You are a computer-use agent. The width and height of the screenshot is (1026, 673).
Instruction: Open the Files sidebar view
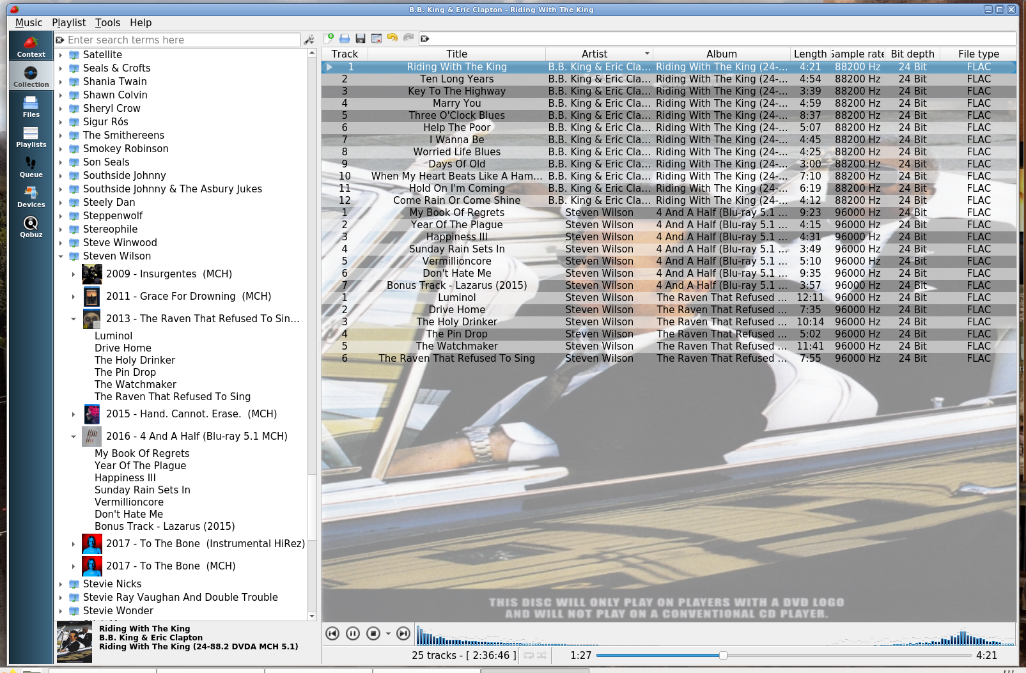[x=31, y=107]
